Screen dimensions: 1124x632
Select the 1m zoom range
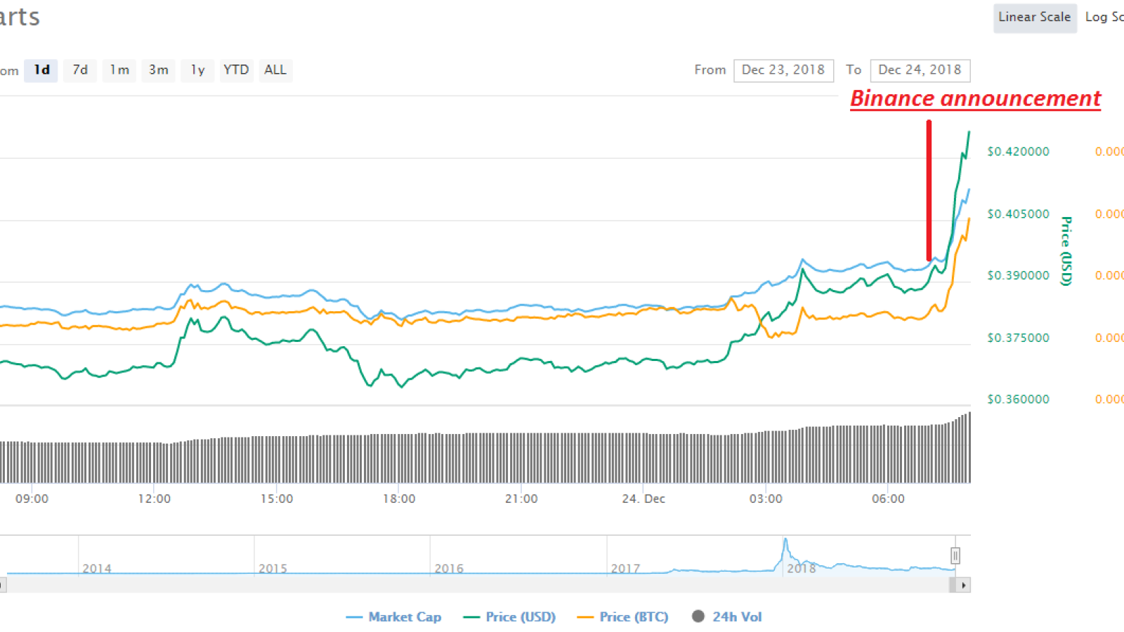[x=119, y=70]
